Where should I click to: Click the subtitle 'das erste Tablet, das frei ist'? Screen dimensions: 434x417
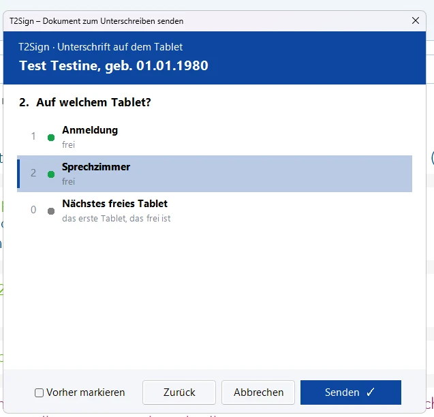click(117, 219)
